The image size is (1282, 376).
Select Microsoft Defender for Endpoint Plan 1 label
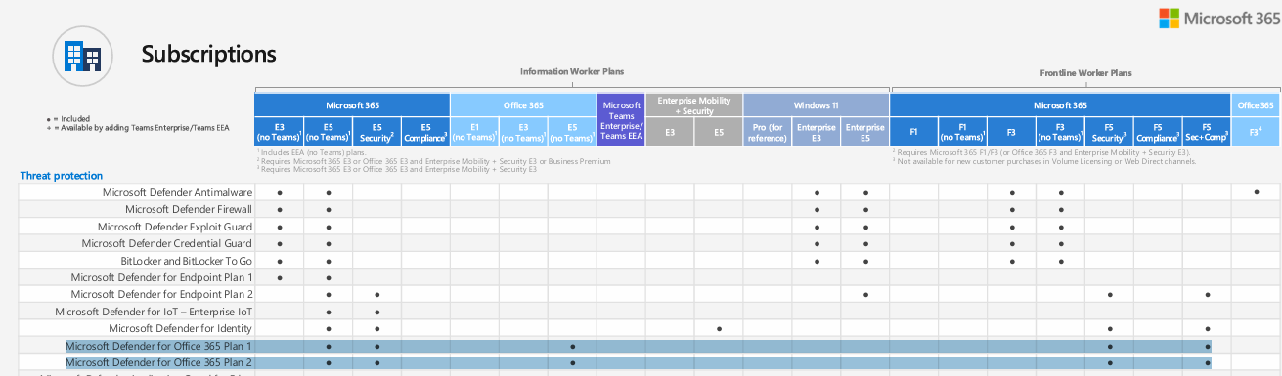click(x=161, y=277)
